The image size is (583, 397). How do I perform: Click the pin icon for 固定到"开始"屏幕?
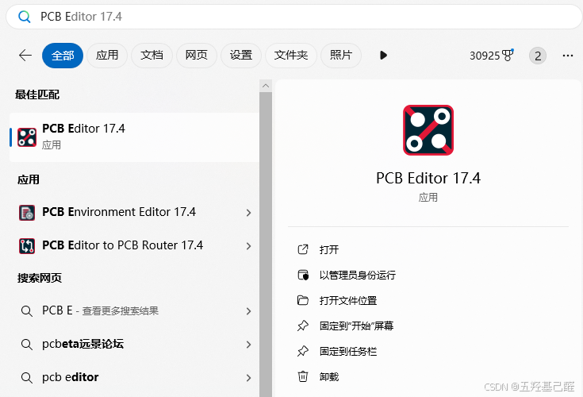click(303, 326)
